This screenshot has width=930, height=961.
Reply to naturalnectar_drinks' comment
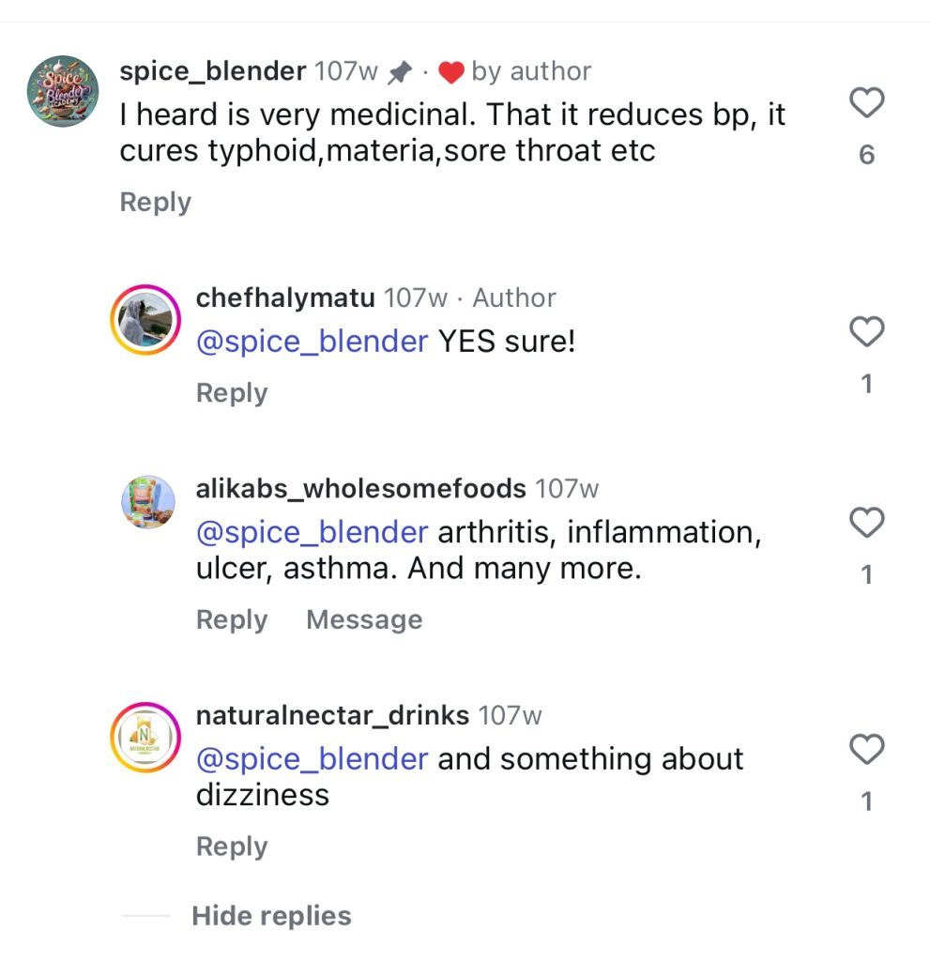(231, 847)
